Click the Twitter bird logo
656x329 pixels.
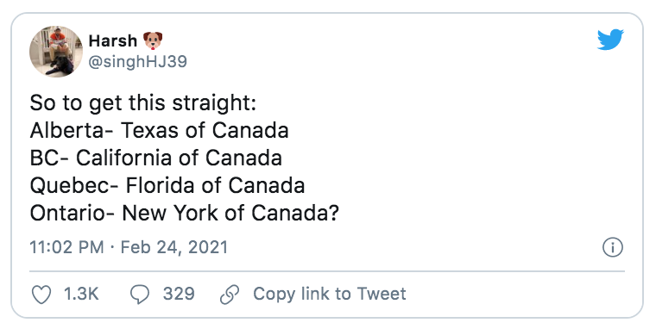(x=611, y=40)
